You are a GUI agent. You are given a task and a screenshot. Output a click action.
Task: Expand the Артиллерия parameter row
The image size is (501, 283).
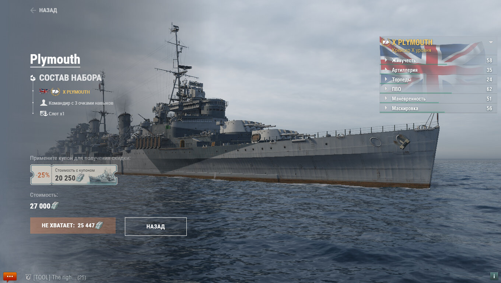click(x=438, y=70)
